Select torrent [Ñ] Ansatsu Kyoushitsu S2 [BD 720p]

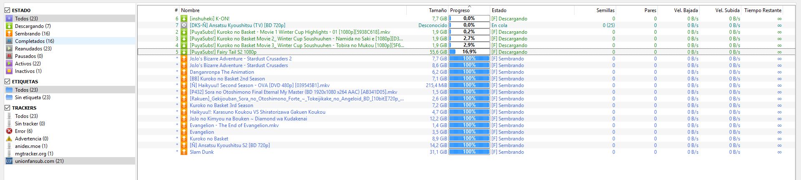pyautogui.click(x=229, y=145)
